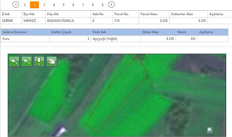Jump to page 5
This screenshot has width=232, height=137.
click(64, 5)
